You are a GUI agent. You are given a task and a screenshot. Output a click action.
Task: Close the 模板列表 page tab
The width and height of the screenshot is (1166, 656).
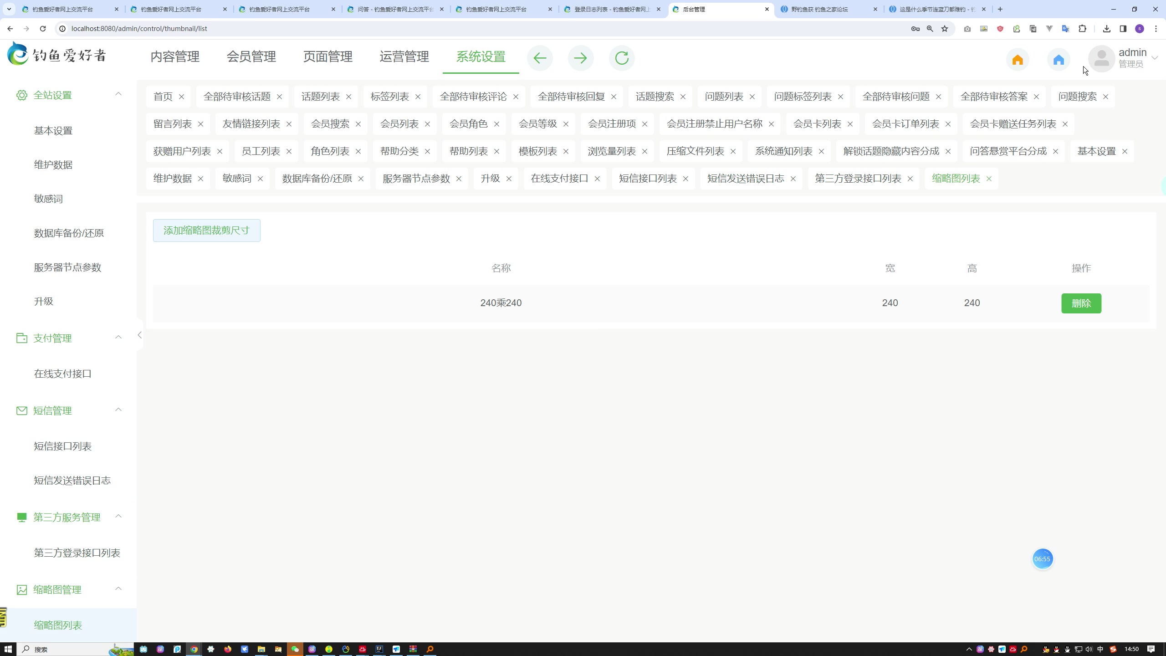[566, 151]
